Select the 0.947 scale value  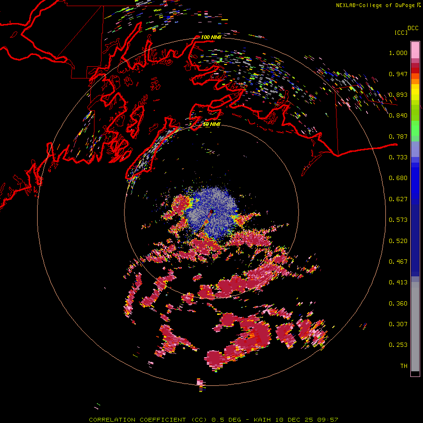(x=398, y=74)
